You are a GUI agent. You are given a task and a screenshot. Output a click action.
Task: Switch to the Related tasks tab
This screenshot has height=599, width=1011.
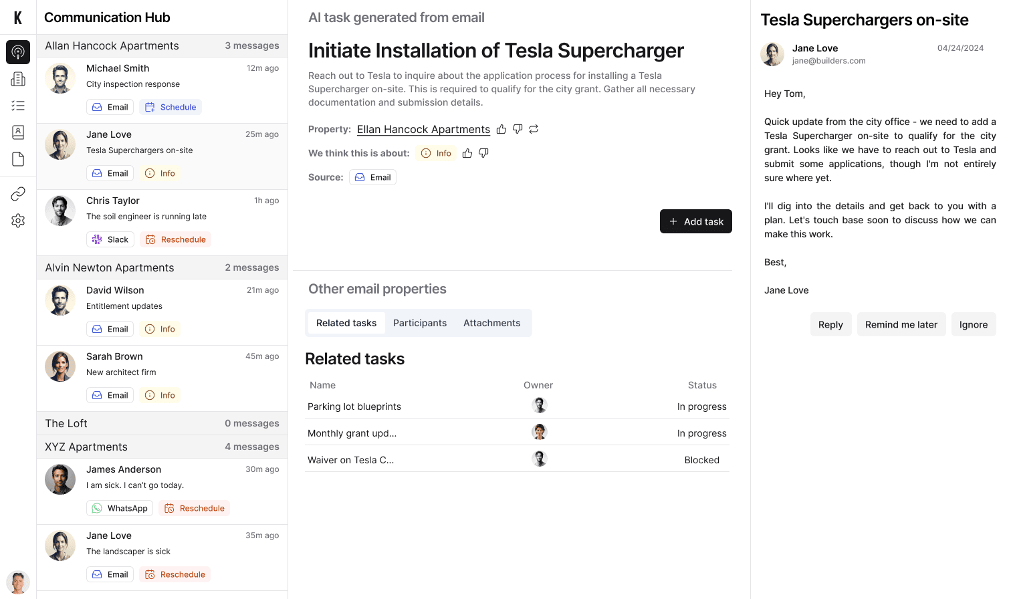click(346, 323)
